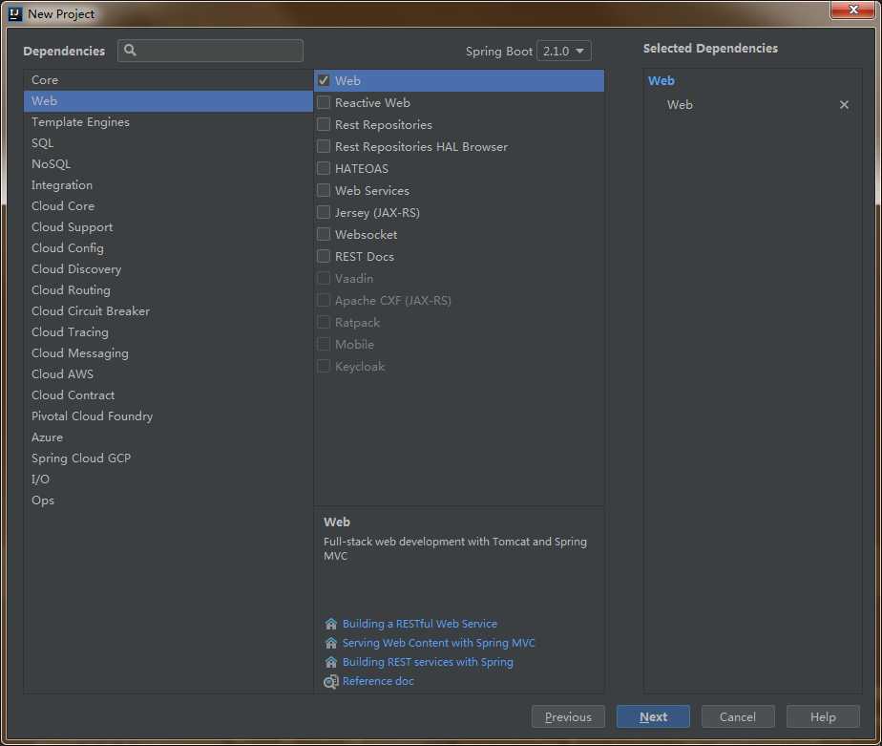This screenshot has height=746, width=882.
Task: Enable the Websocket checkbox
Action: coord(324,234)
